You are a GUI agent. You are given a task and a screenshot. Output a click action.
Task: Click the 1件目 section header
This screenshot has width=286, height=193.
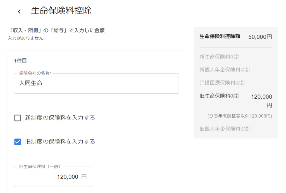(x=20, y=61)
